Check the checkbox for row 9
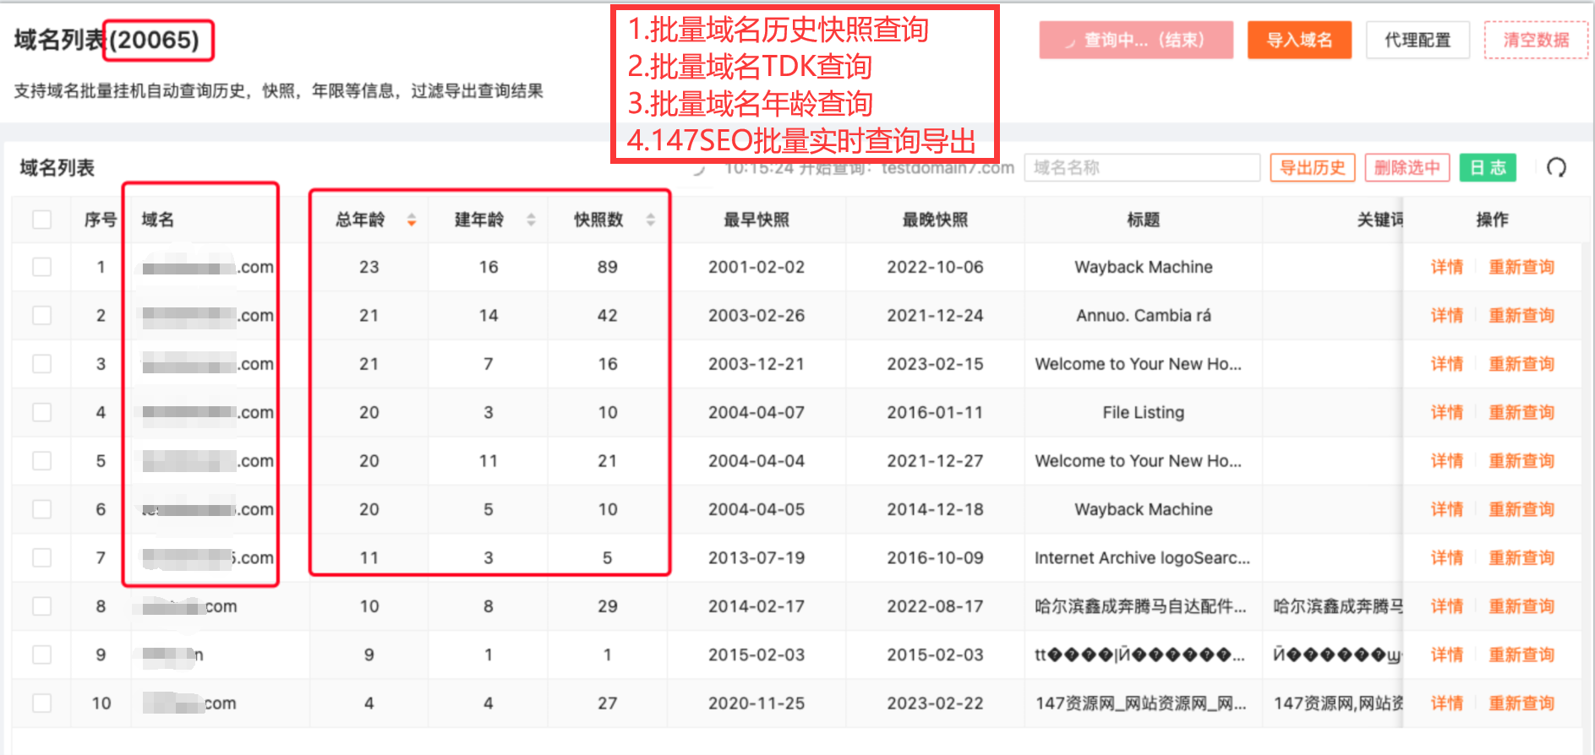Viewport: 1595px width, 755px height. [41, 655]
